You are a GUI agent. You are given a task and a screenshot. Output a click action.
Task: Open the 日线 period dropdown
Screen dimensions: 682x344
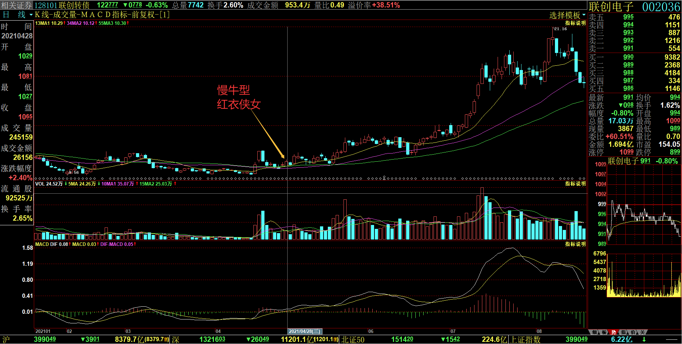click(17, 15)
